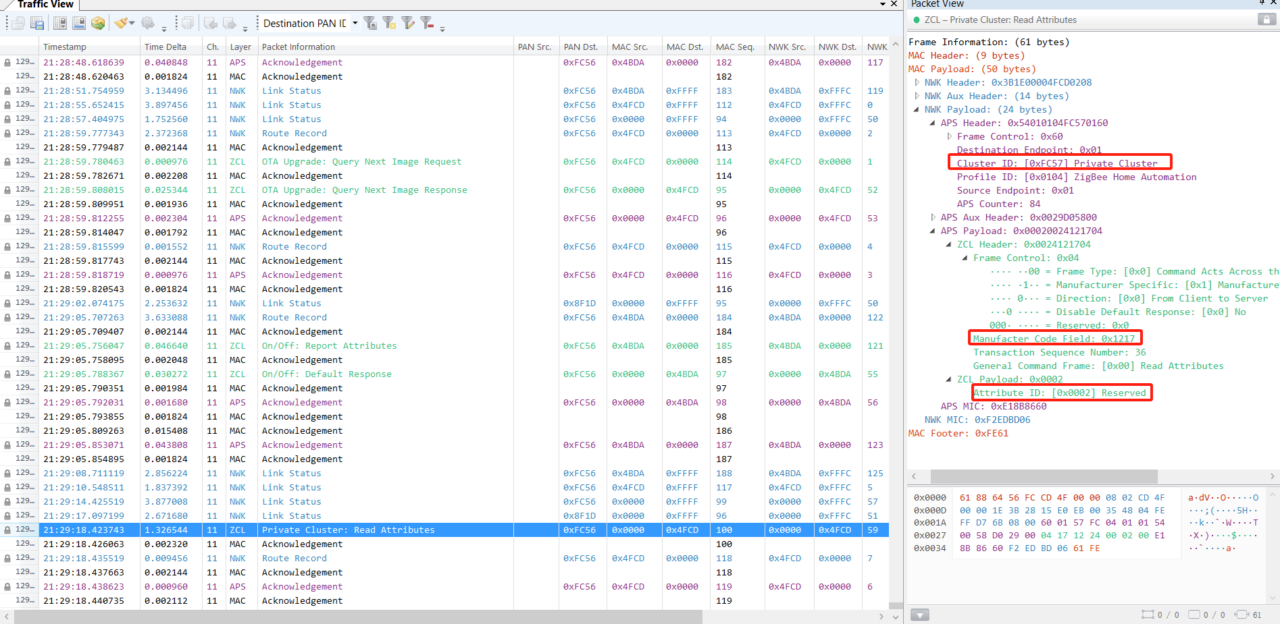1280x624 pixels.
Task: Click the open capture file toolbar icon
Action: [x=18, y=24]
